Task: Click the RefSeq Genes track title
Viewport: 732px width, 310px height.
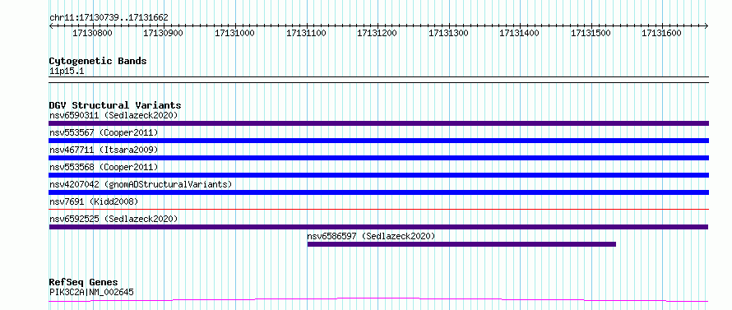Action: pyautogui.click(x=84, y=283)
